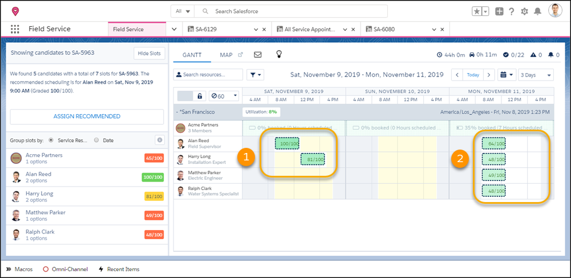The height and width of the screenshot is (278, 571).
Task: Open the Global Actions plus icon
Action: pos(499,11)
